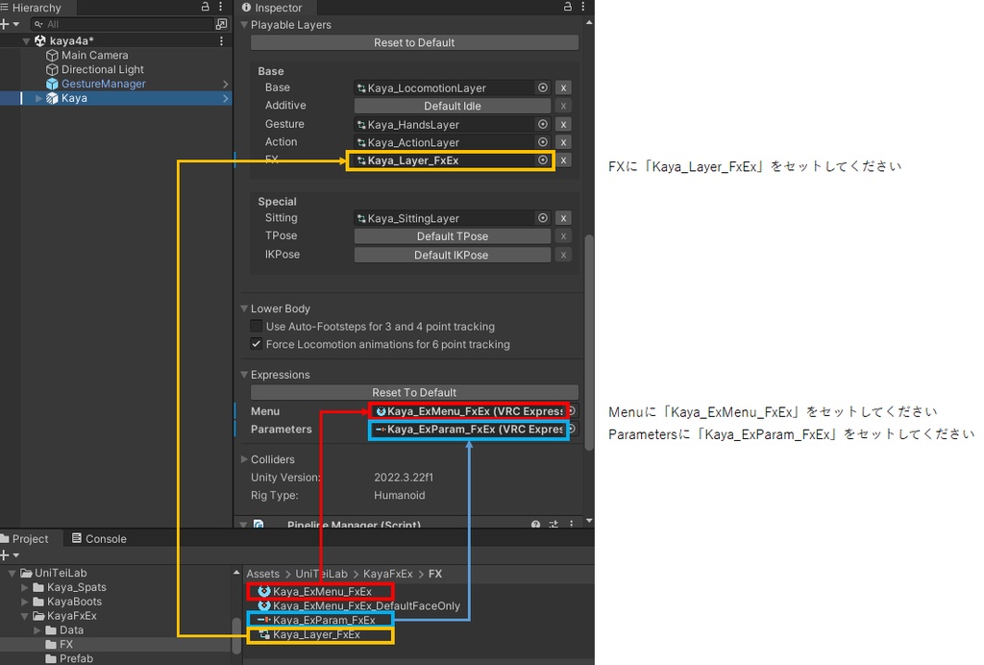Open kaya4a scene options three-dot menu
This screenshot has width=984, height=665.
(221, 40)
